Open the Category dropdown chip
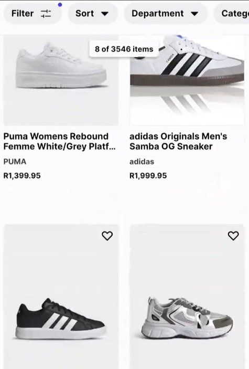249x369 pixels. [x=232, y=14]
